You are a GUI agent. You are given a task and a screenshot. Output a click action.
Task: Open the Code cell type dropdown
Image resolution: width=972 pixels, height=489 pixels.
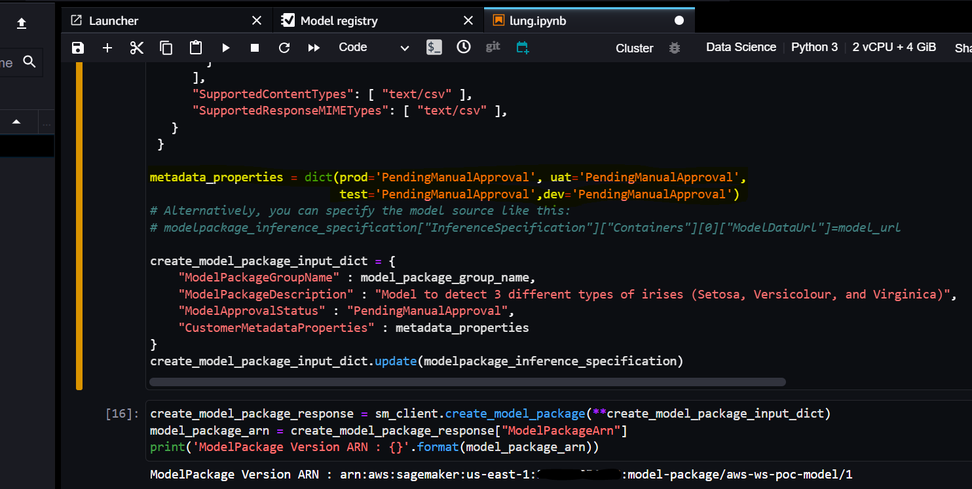pos(373,47)
